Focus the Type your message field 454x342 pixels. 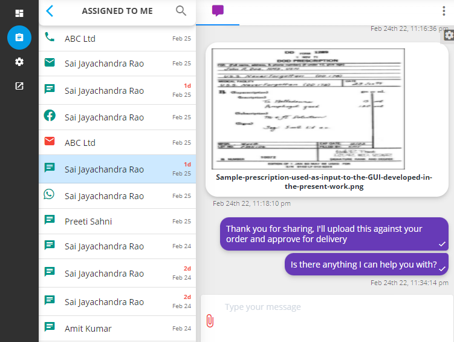[x=327, y=318]
